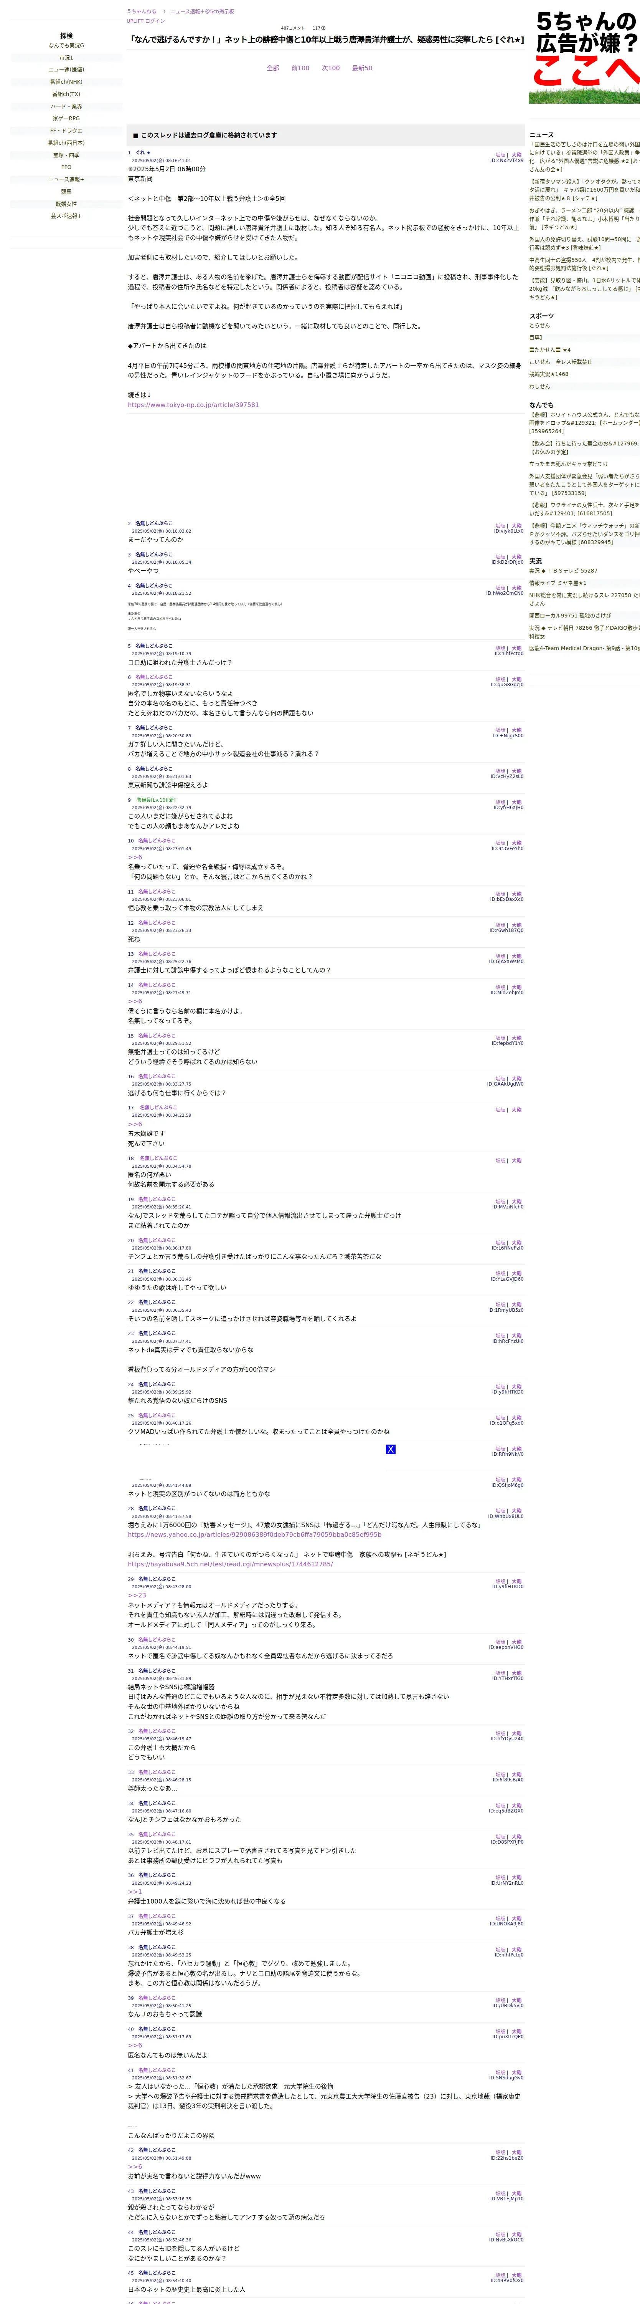
Task: Open 宝塚・四季 board in sidebar
Action: (x=66, y=156)
